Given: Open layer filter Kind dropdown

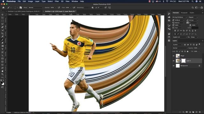Looking at the screenshot, I should 178,45.
